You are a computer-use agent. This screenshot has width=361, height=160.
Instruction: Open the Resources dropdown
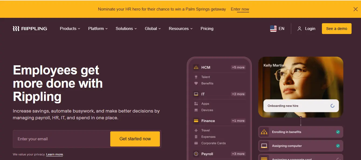181,29
